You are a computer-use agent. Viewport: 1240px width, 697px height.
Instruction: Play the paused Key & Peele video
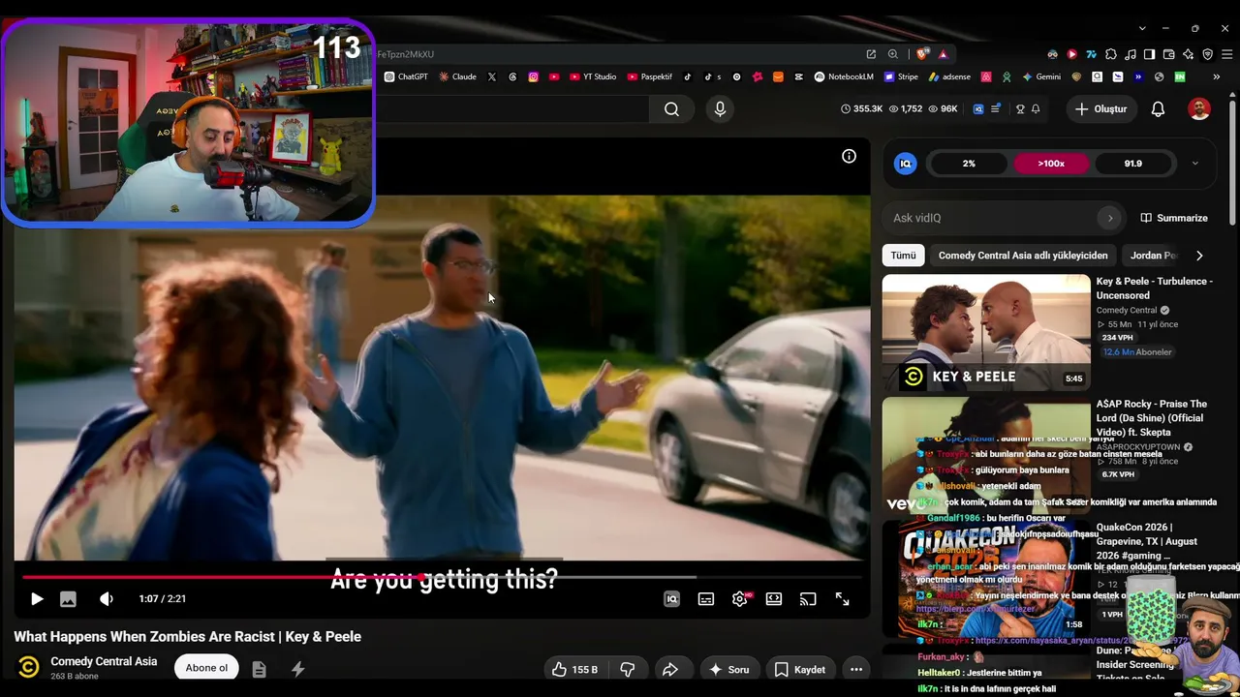click(x=37, y=599)
